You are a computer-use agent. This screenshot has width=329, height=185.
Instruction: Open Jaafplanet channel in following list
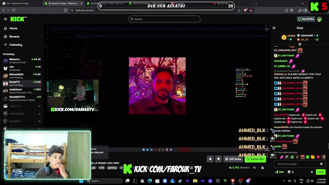tap(22, 91)
